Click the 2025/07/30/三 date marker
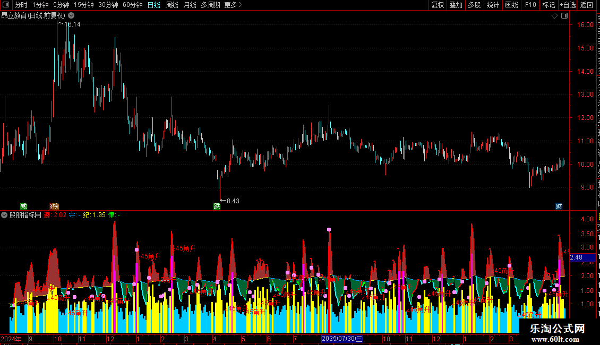 click(x=342, y=339)
